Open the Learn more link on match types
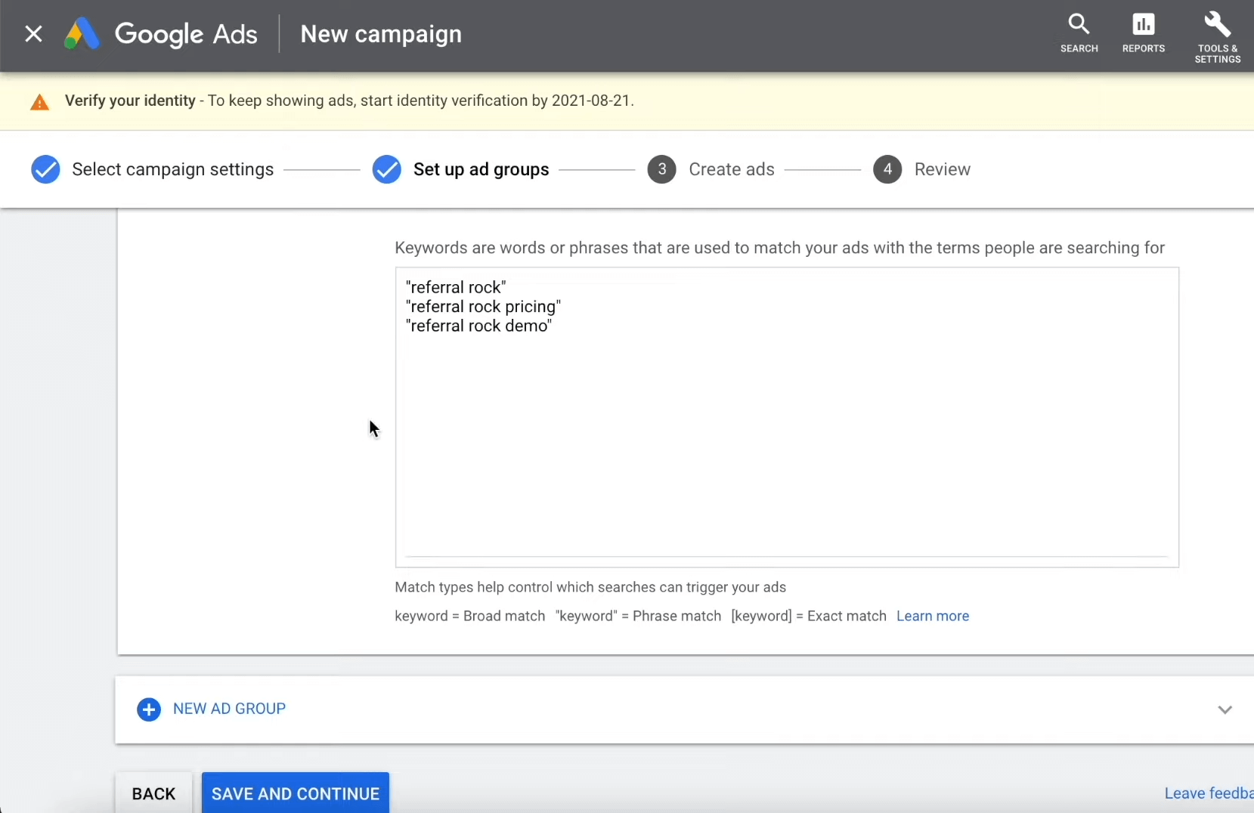The image size is (1254, 813). coord(932,616)
